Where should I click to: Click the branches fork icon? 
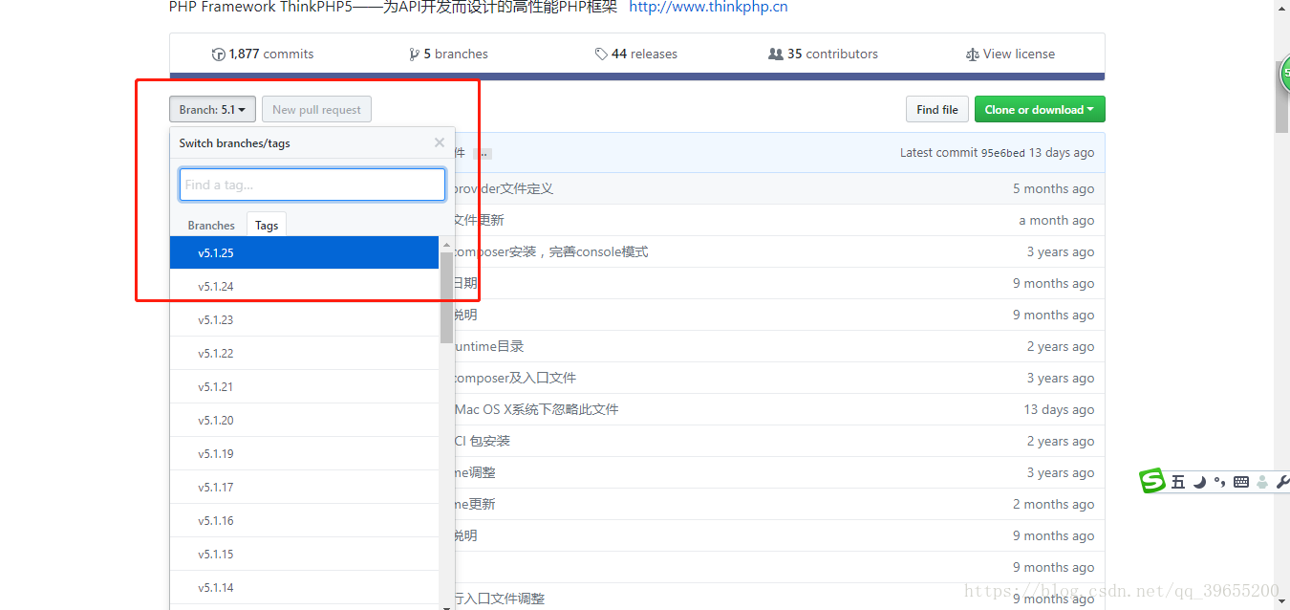click(x=414, y=54)
